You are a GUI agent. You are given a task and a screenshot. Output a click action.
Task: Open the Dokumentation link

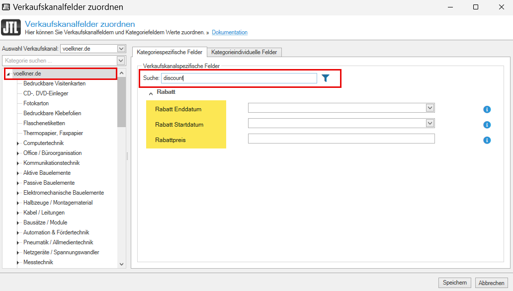click(x=229, y=32)
